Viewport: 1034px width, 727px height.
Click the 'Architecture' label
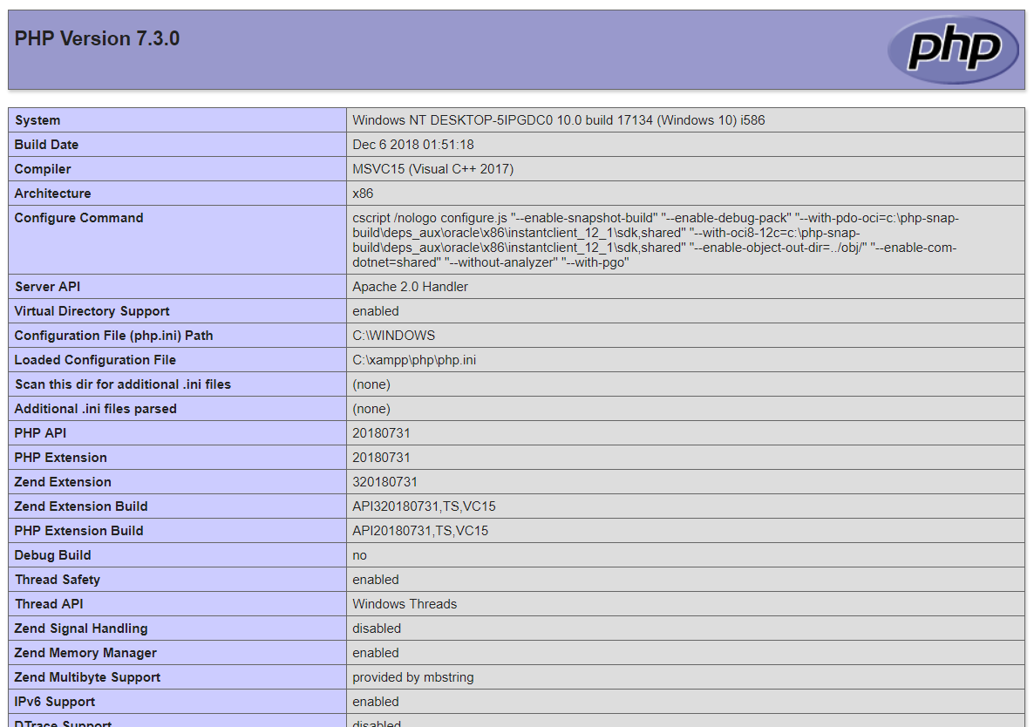(x=53, y=194)
